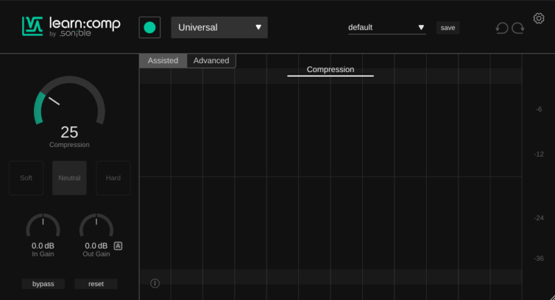Click the learn:comp logo icon
This screenshot has height=300, width=555.
point(33,26)
